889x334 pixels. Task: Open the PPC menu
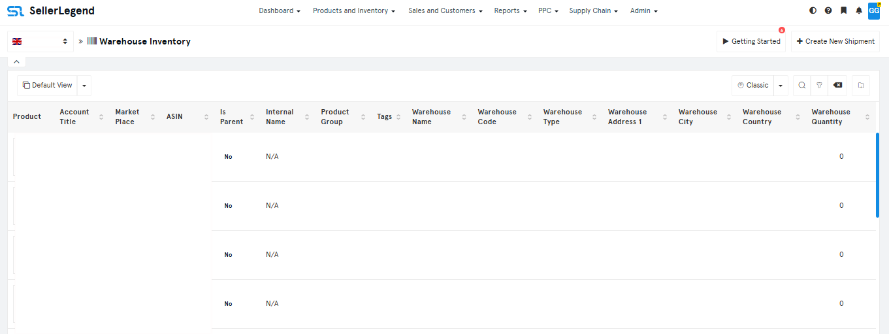click(x=548, y=10)
